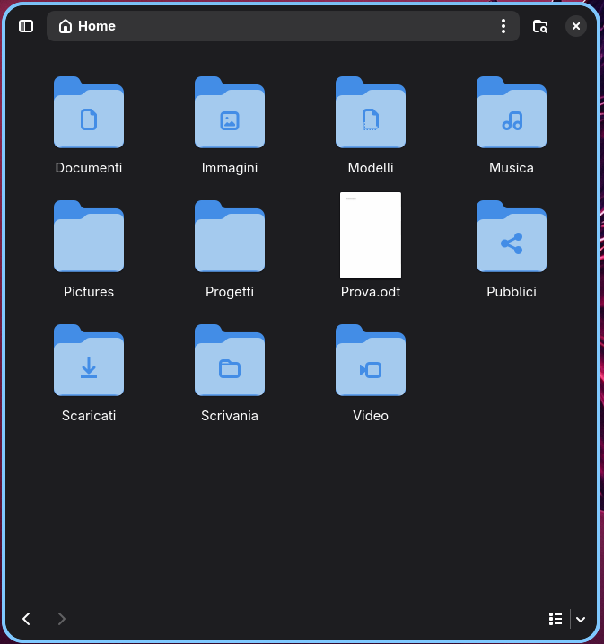Image resolution: width=604 pixels, height=644 pixels.
Task: Click the Home path bar button
Action: click(87, 26)
